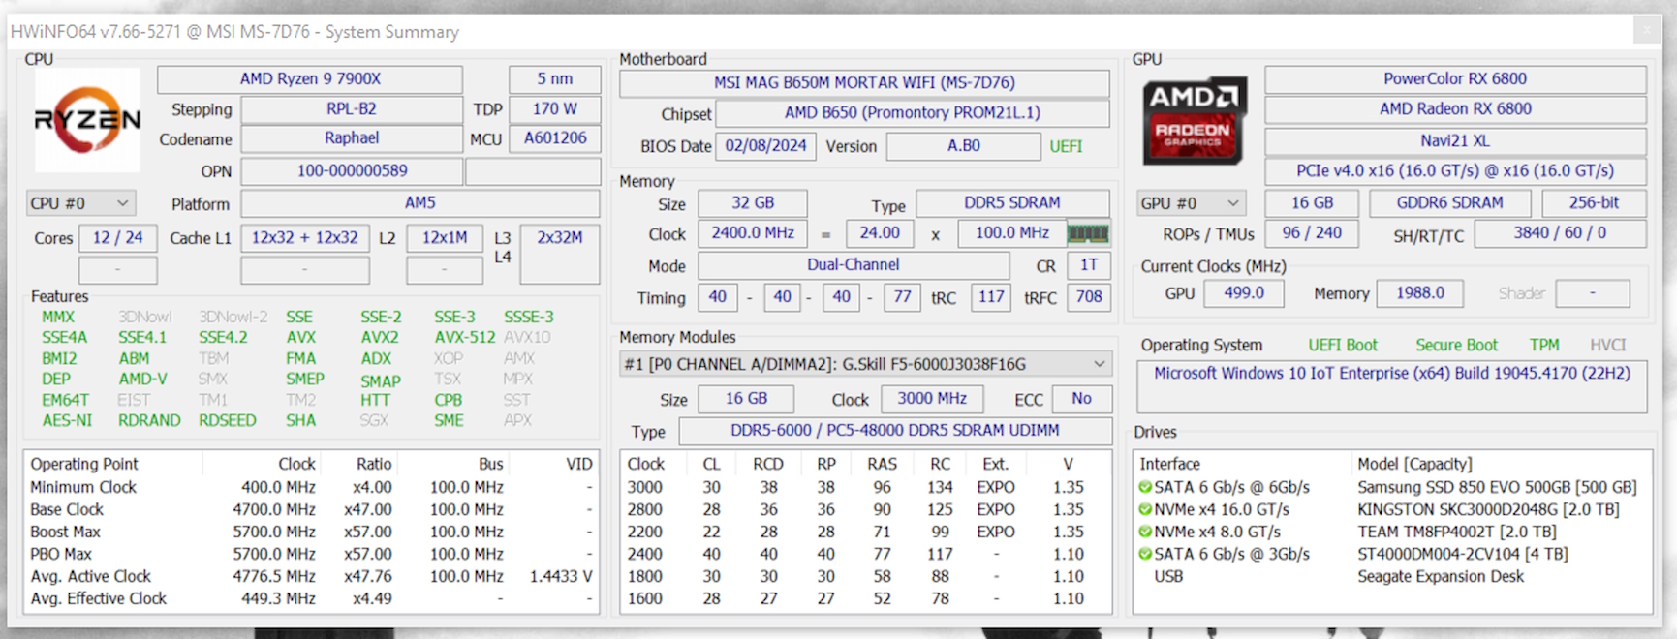This screenshot has height=639, width=1677.
Task: Click the Cores 12 / 24 value
Action: tap(118, 238)
